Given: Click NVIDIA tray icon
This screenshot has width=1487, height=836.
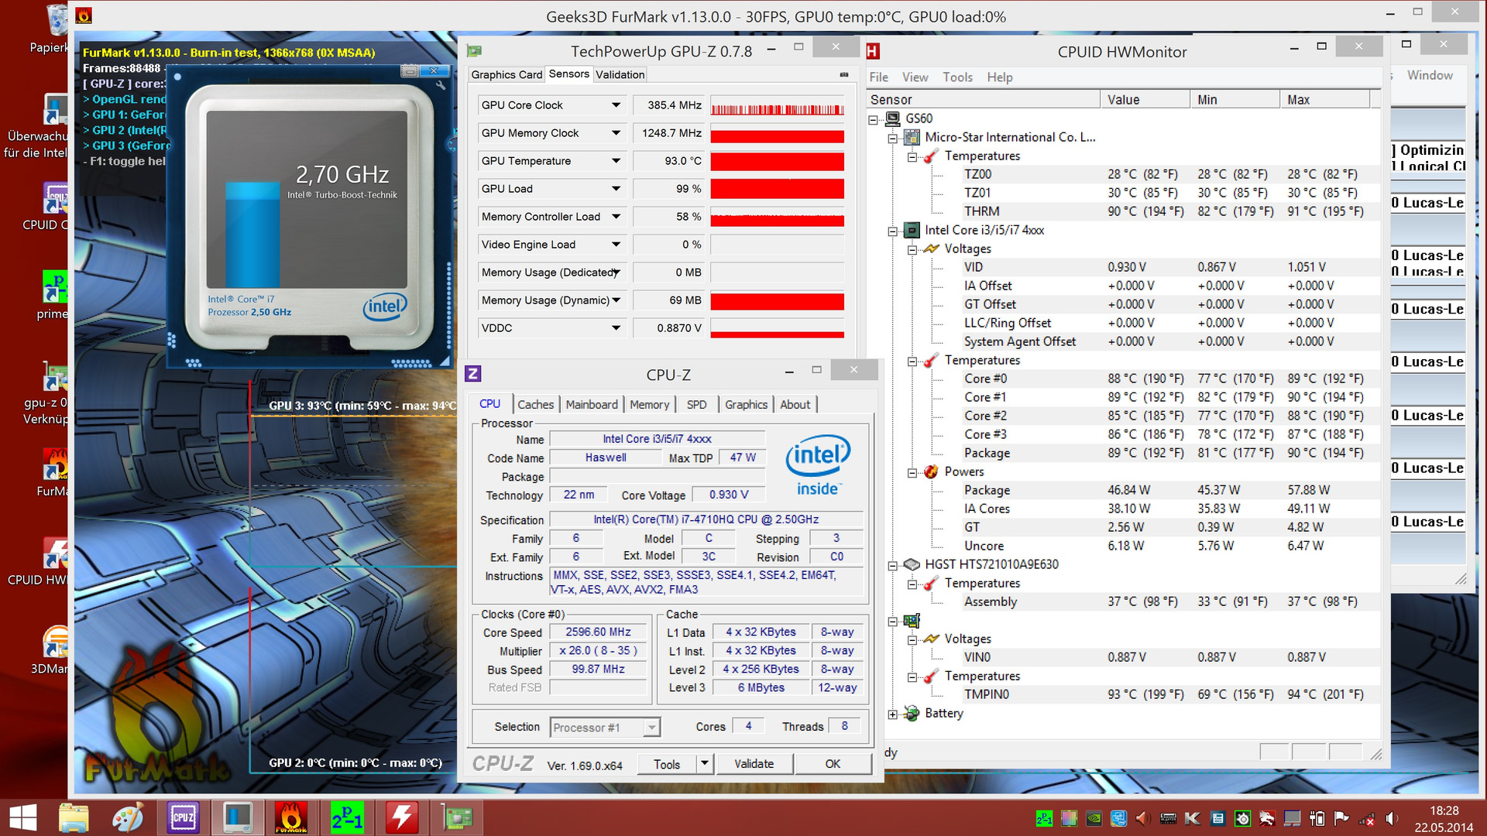Looking at the screenshot, I should (x=1094, y=818).
